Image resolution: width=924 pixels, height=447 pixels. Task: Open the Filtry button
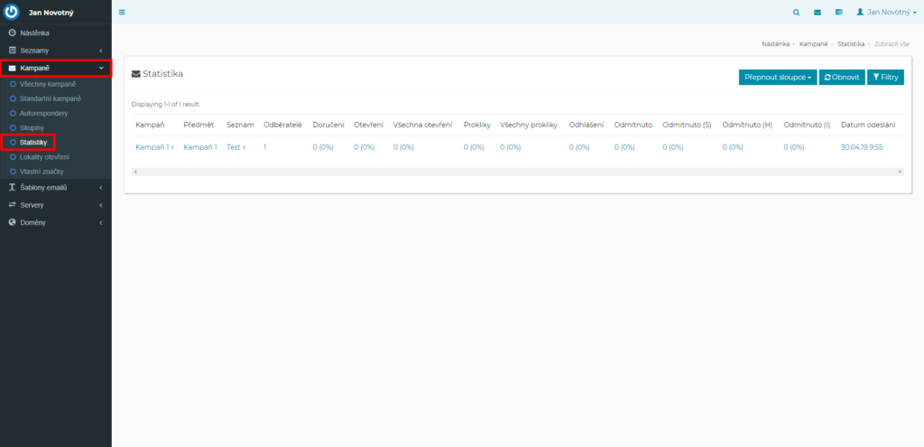coord(885,78)
